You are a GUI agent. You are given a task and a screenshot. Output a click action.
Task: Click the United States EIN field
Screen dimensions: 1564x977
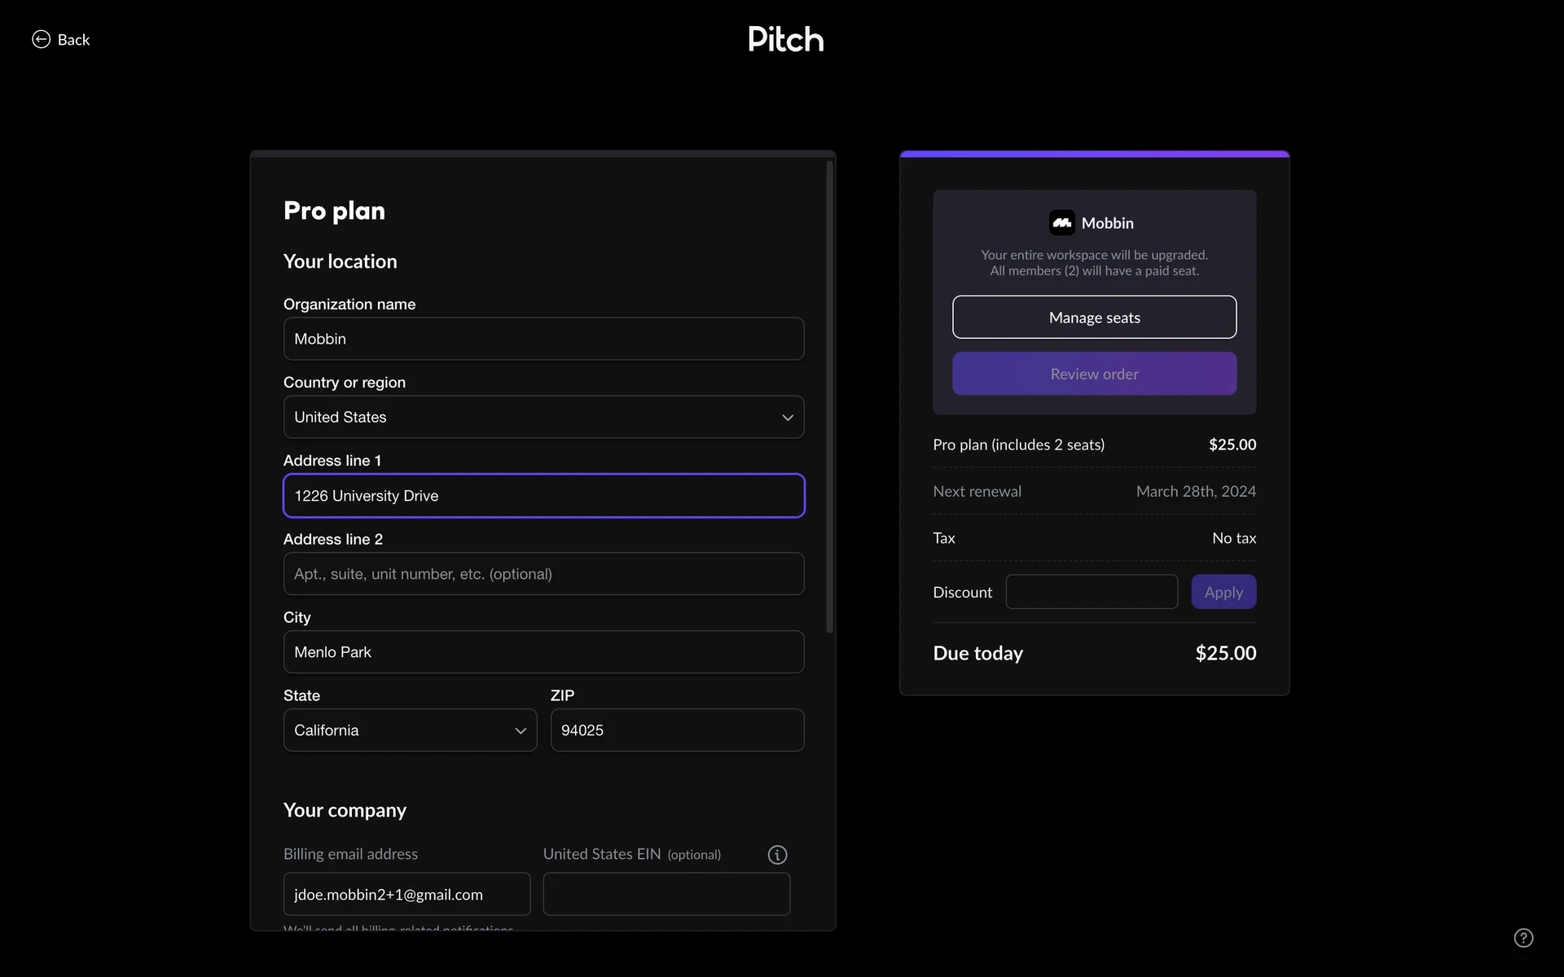tap(666, 894)
